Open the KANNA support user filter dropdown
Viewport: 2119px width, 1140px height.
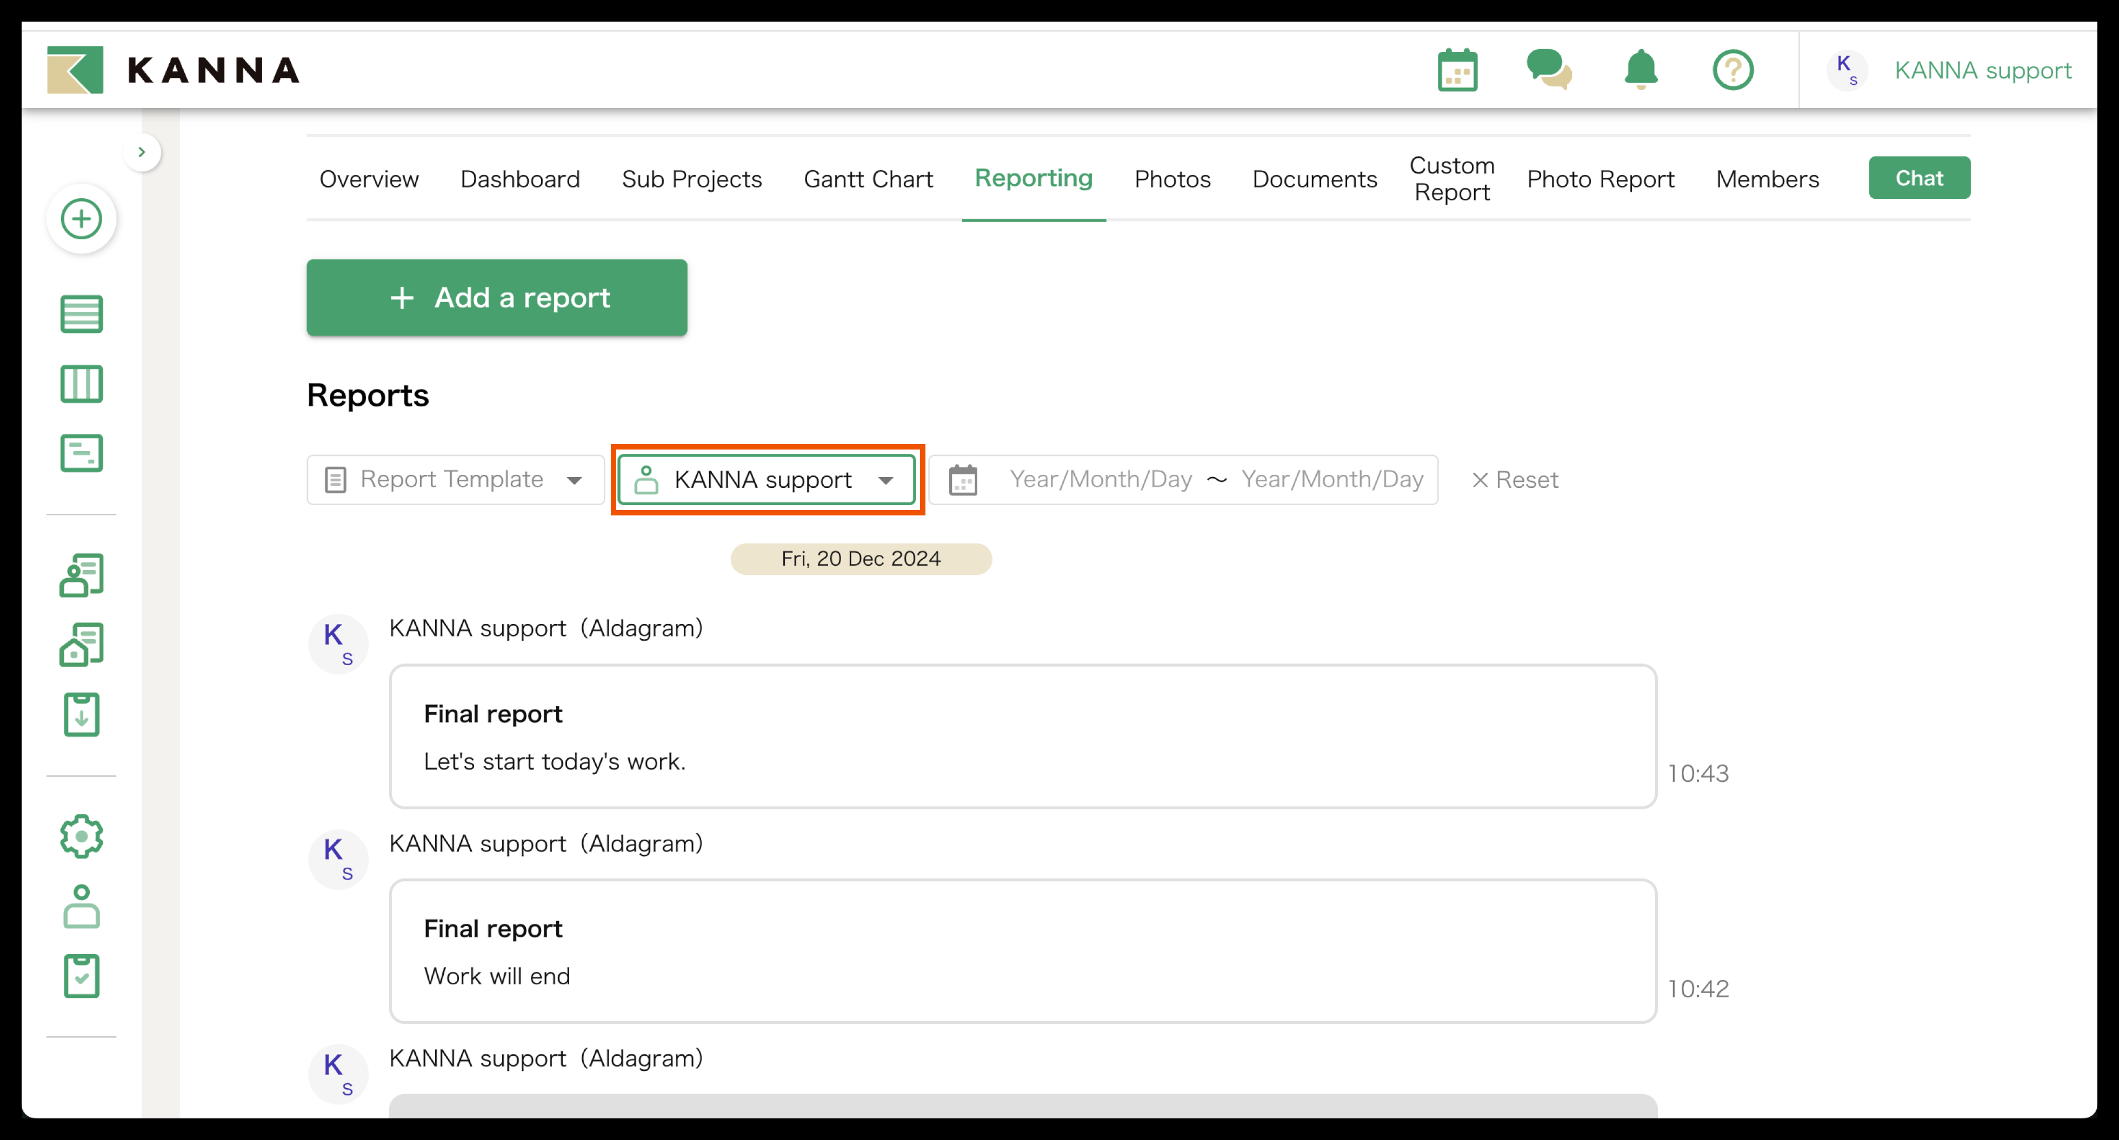(767, 480)
